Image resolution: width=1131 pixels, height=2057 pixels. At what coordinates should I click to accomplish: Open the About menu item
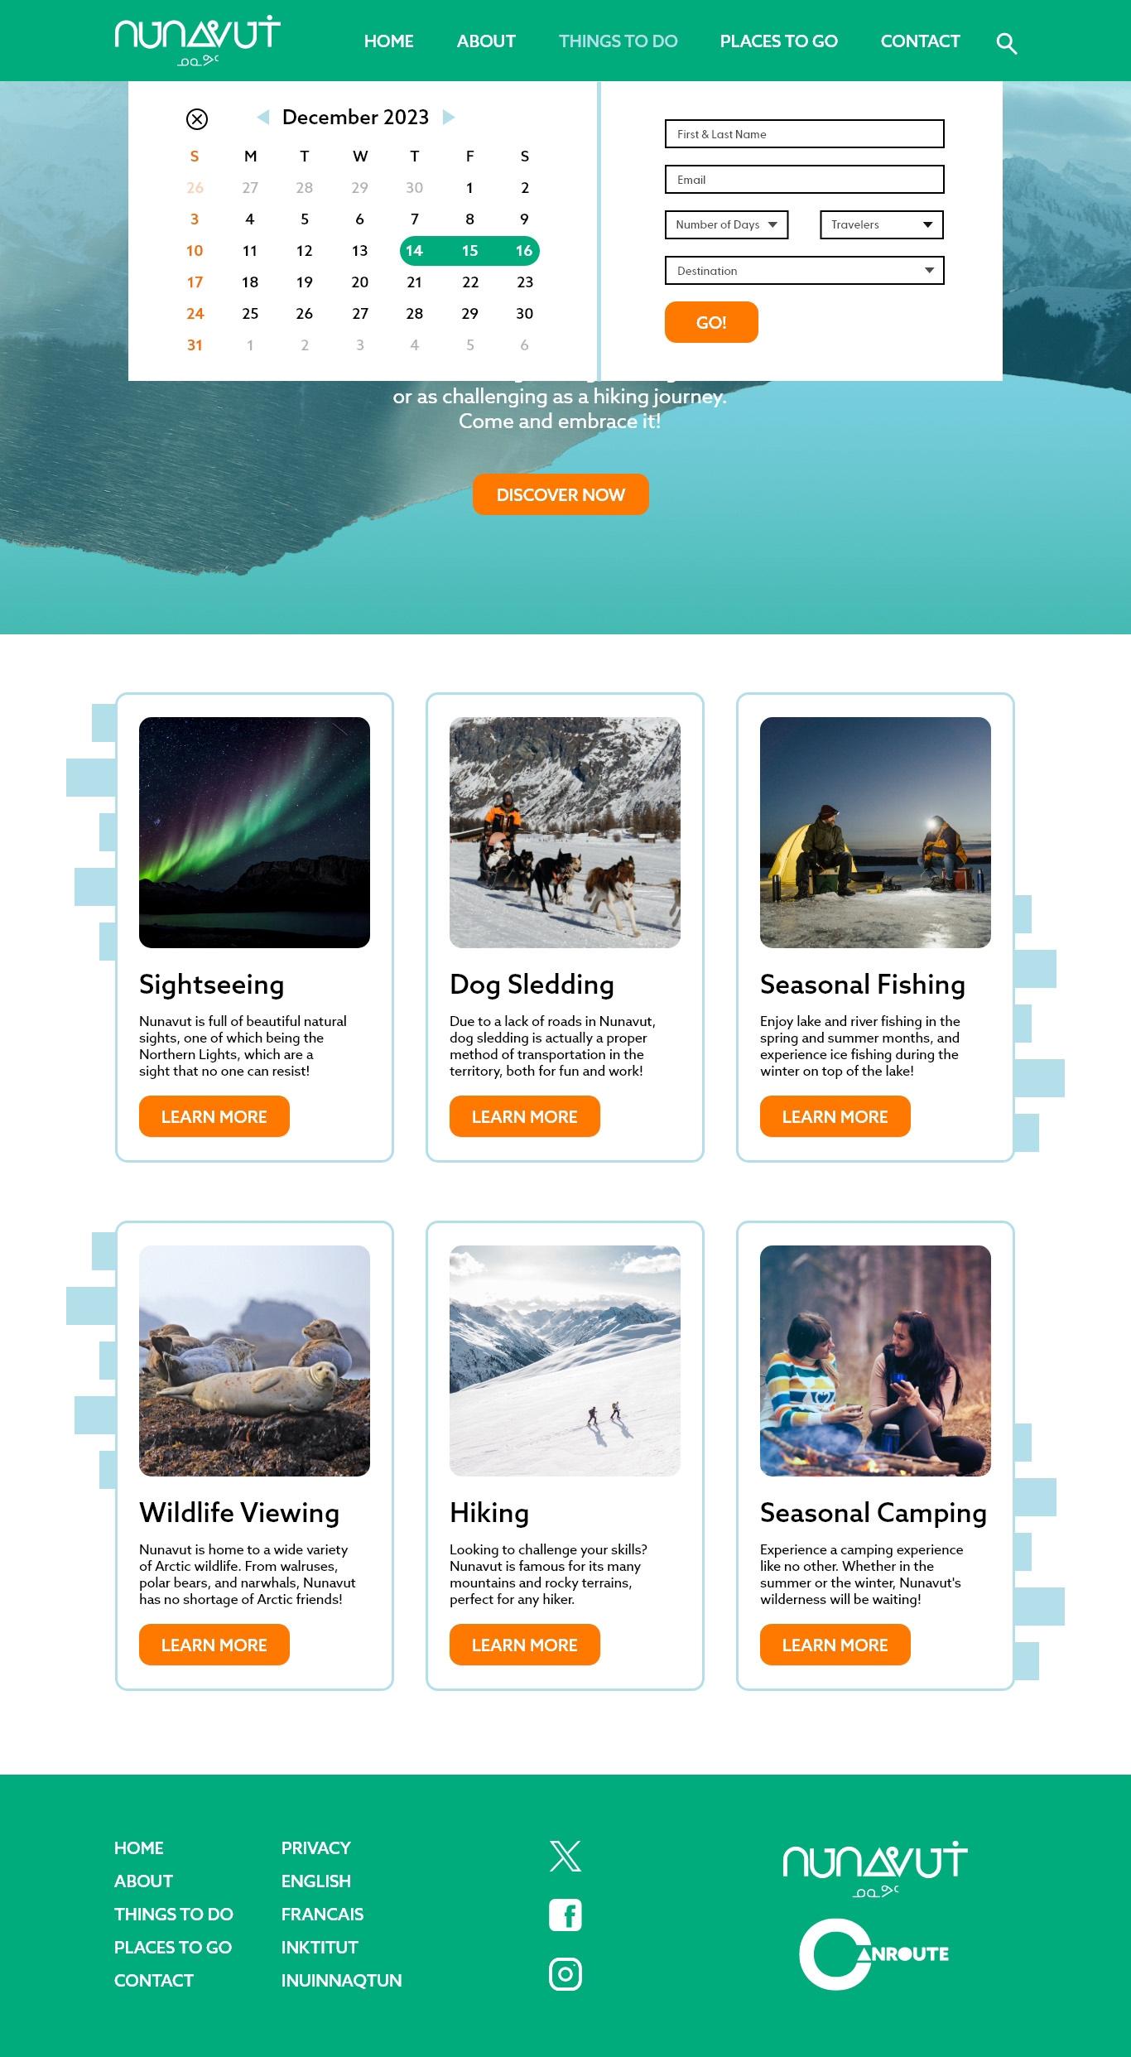486,41
